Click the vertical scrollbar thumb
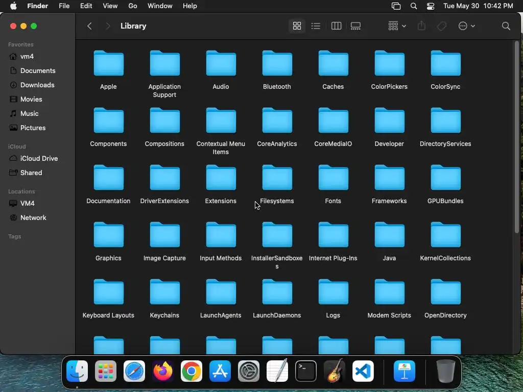The width and height of the screenshot is (523, 392). tap(517, 137)
